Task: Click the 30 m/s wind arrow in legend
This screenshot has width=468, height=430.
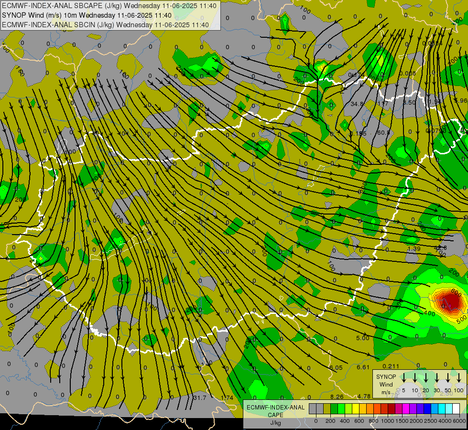Action: pyautogui.click(x=437, y=377)
